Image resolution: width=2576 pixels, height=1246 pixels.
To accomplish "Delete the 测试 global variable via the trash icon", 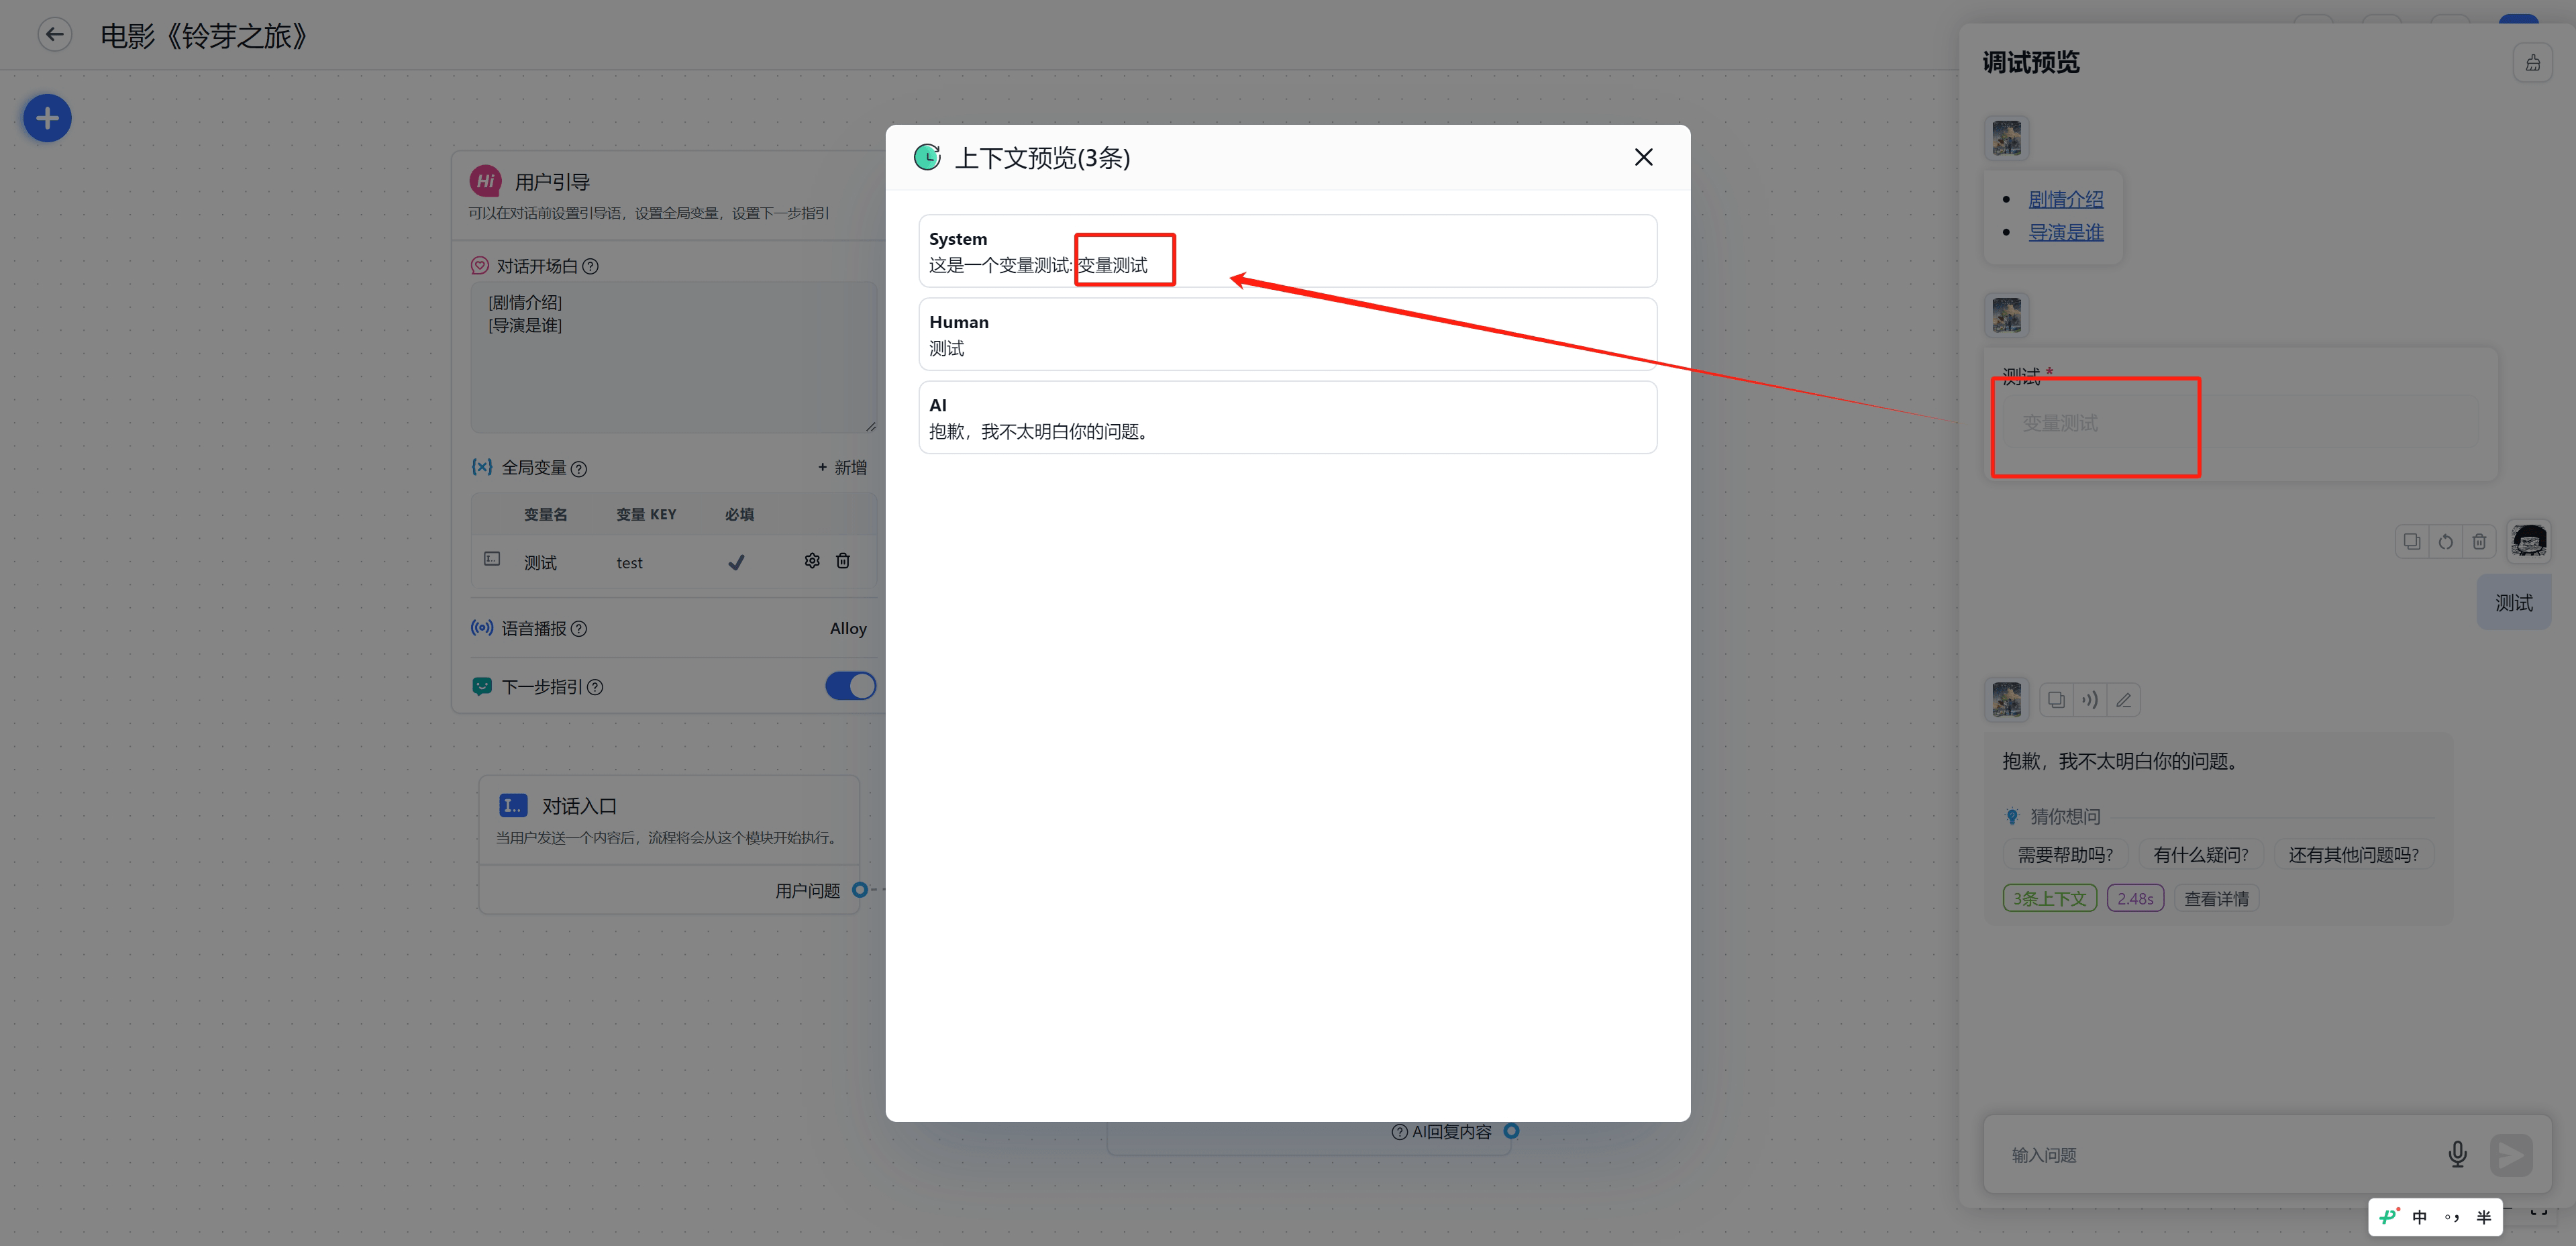I will 843,561.
